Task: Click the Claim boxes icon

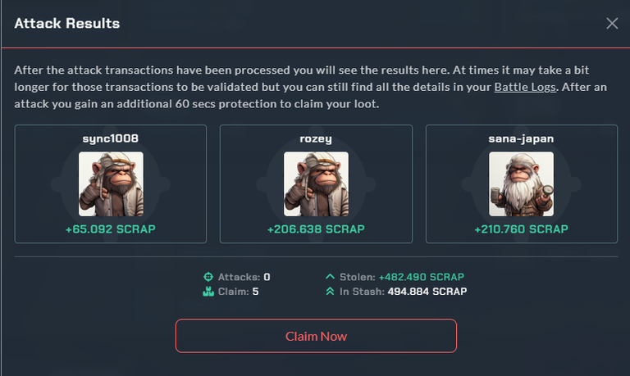Action: 208,292
